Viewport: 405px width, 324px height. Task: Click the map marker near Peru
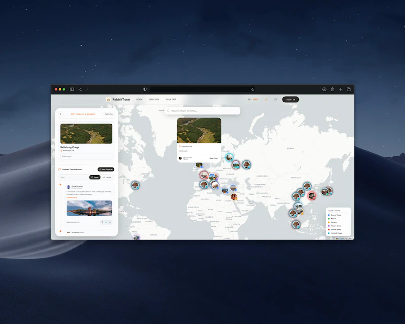(136, 237)
